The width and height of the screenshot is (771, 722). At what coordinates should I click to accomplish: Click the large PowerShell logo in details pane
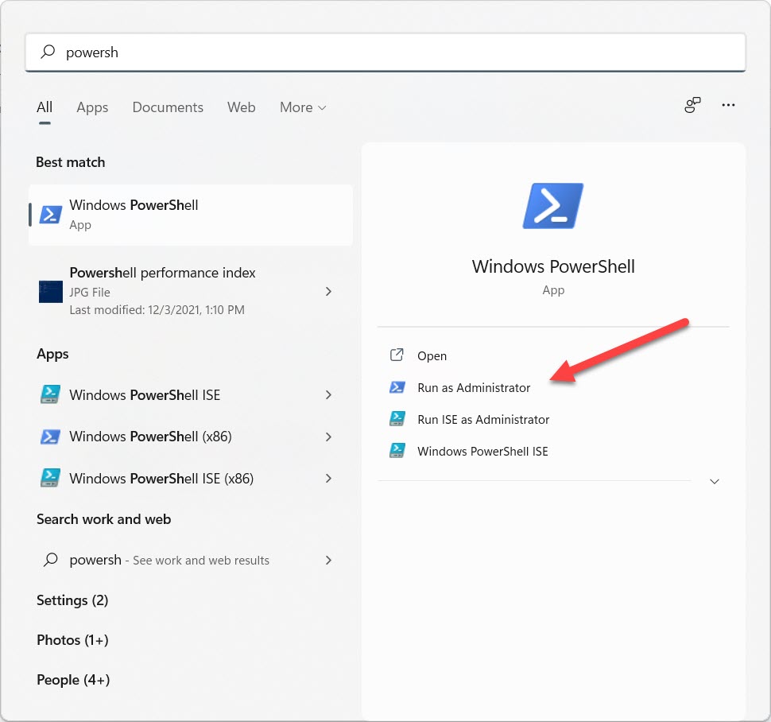(553, 206)
